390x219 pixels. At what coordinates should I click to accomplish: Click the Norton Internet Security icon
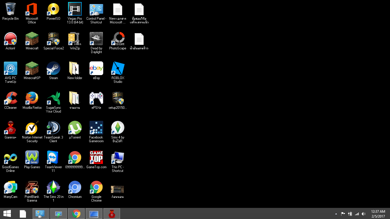coord(32,128)
